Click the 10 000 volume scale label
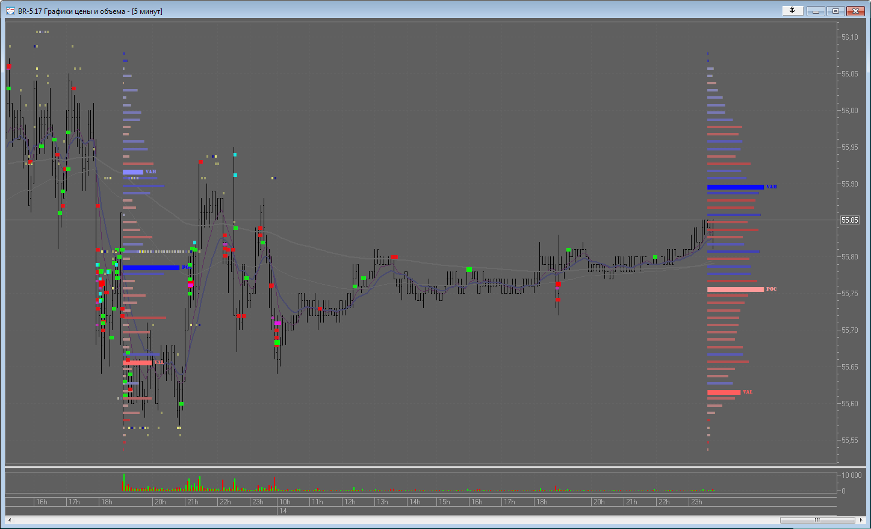Screen dimensions: 871x529 [x=852, y=475]
